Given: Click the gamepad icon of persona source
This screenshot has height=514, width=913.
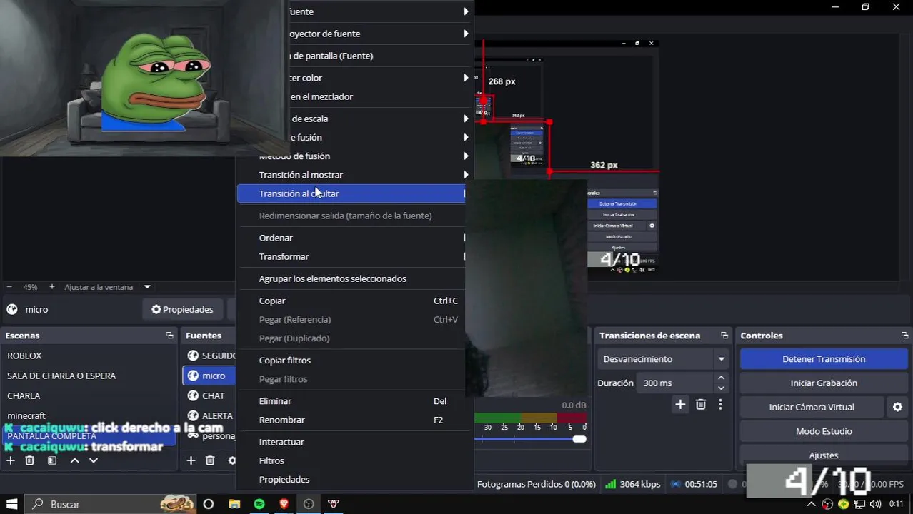Looking at the screenshot, I should (193, 435).
